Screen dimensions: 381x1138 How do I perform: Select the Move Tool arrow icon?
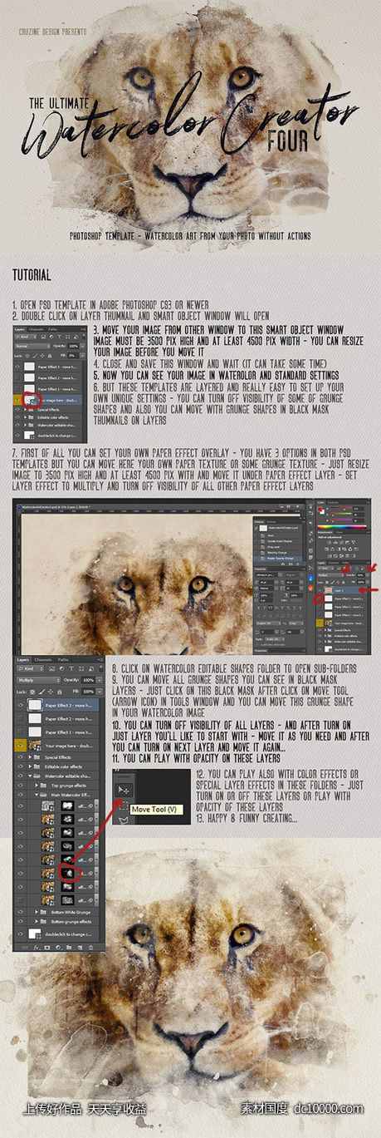[124, 791]
